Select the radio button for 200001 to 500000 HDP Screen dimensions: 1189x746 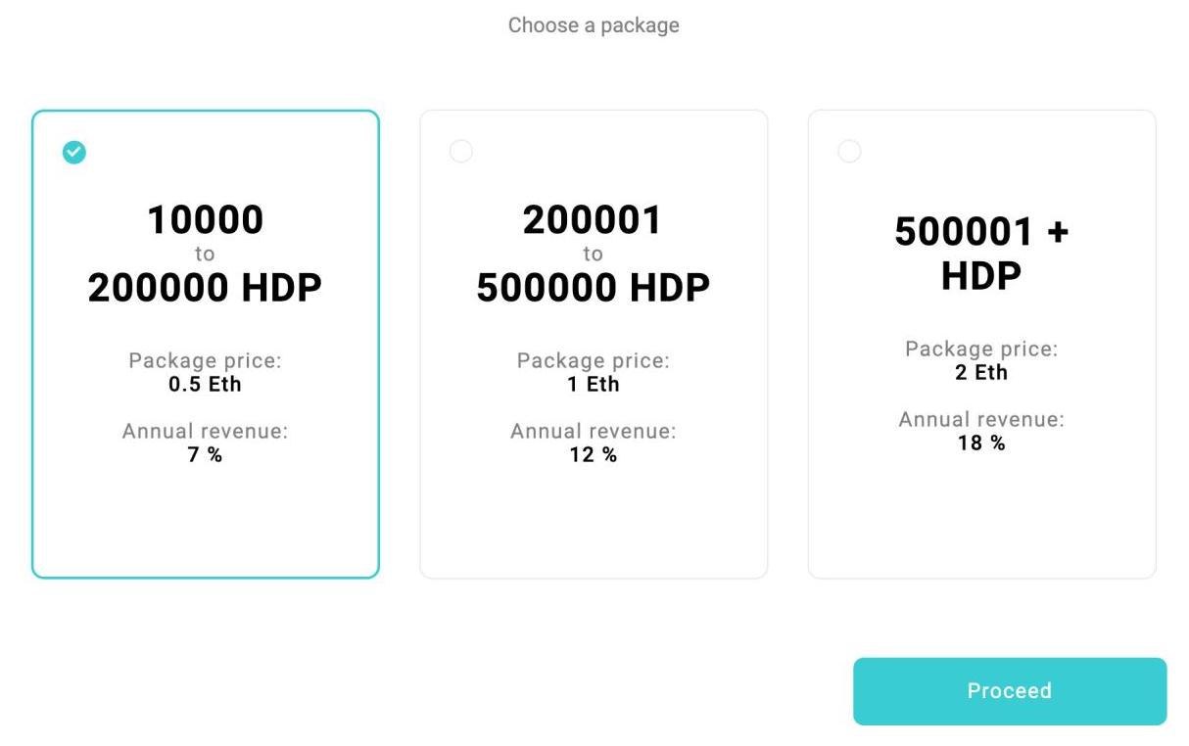460,152
